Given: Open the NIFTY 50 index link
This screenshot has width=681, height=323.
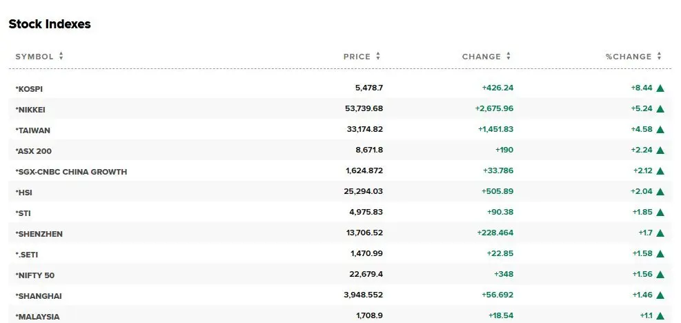Looking at the screenshot, I should click(x=36, y=275).
